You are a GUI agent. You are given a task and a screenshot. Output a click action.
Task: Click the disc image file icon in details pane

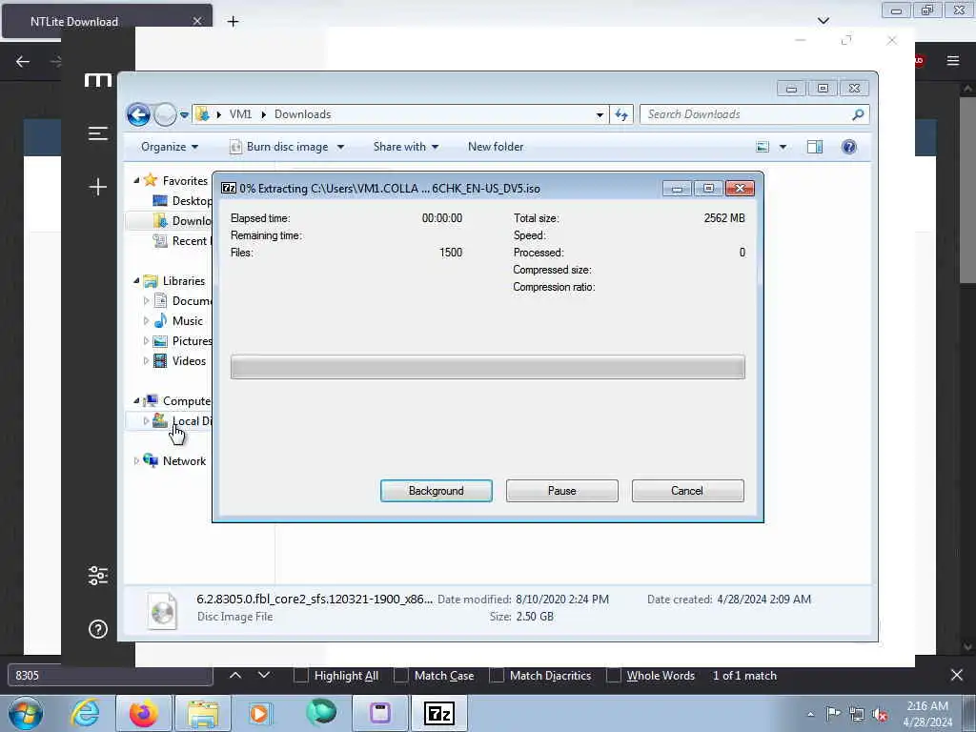tap(162, 611)
